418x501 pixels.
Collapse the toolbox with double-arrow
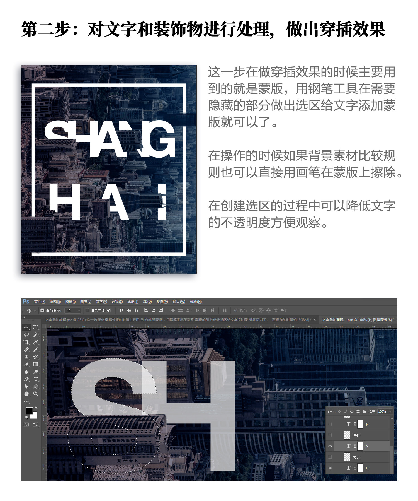pyautogui.click(x=24, y=317)
